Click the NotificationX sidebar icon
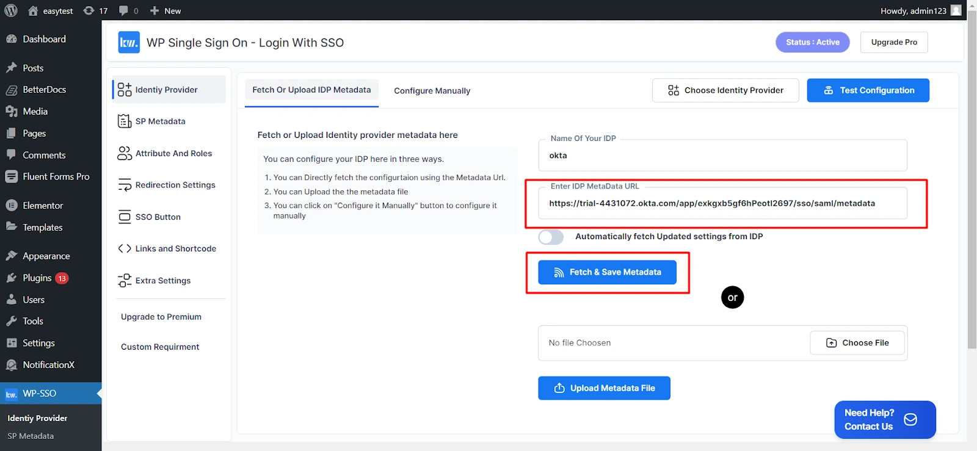This screenshot has width=977, height=451. pyautogui.click(x=11, y=365)
